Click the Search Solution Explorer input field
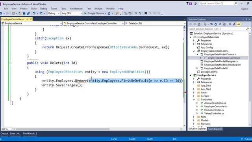This screenshot has width=252, height=142. click(217, 29)
